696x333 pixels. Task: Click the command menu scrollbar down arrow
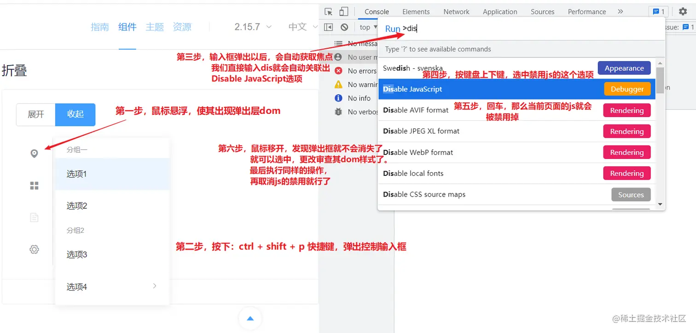coord(660,204)
